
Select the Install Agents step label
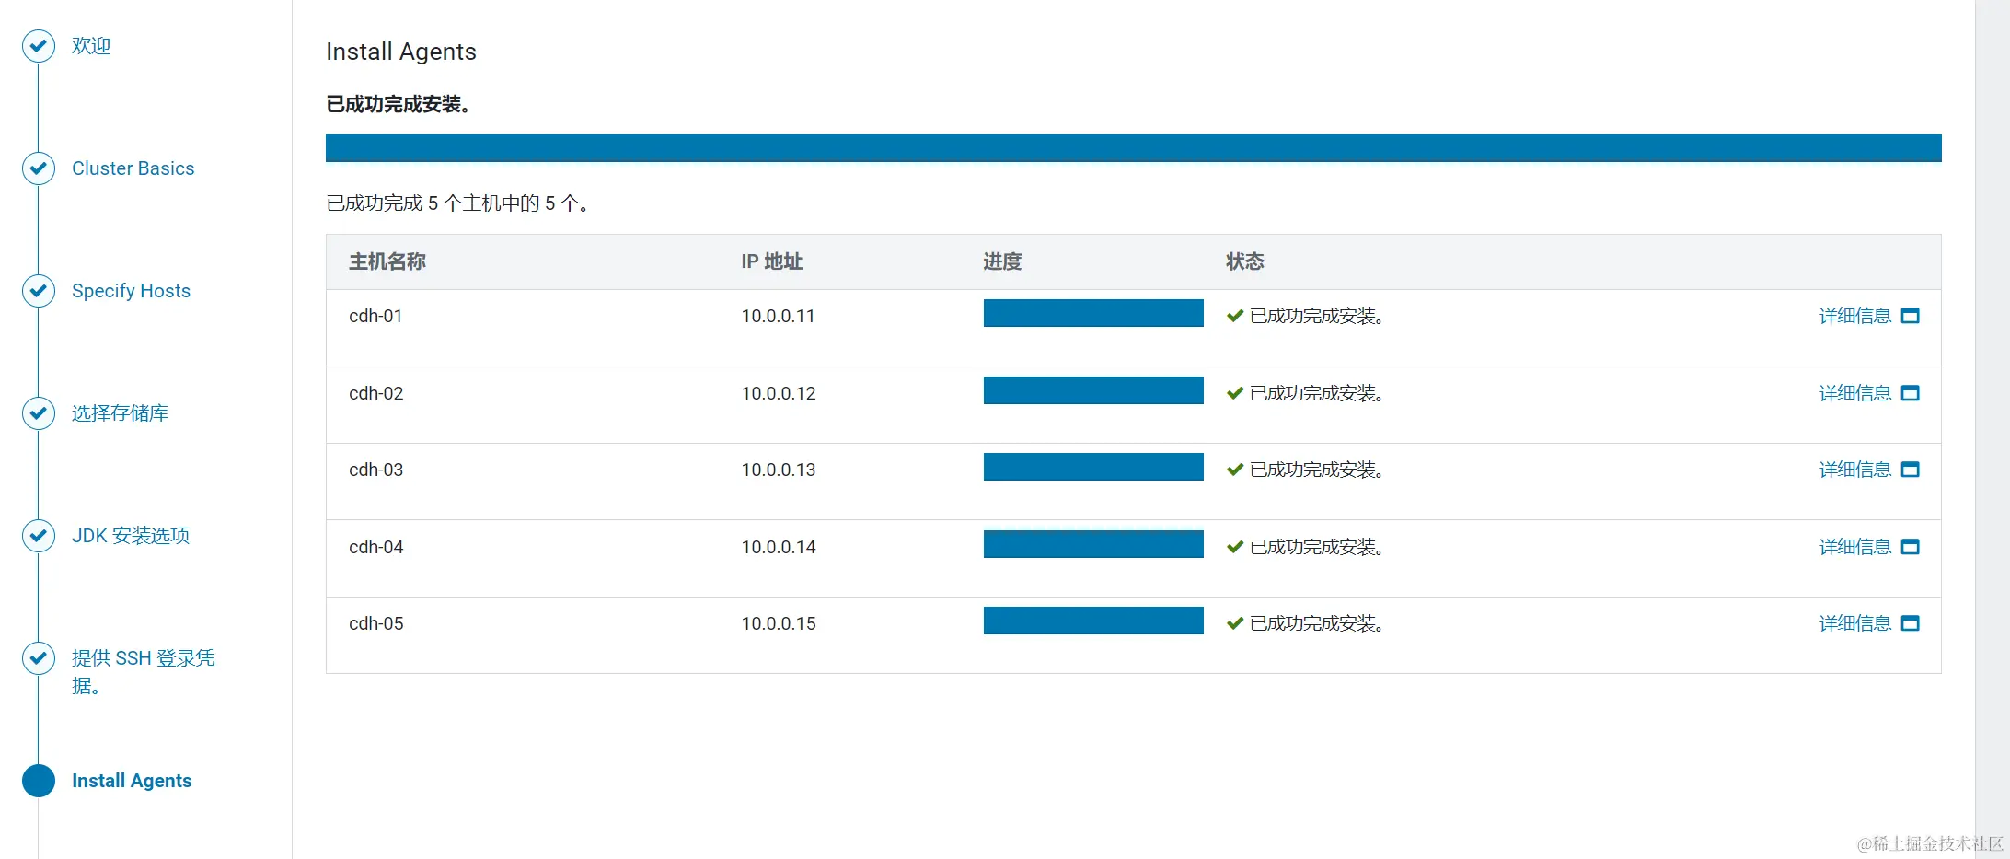(x=132, y=781)
